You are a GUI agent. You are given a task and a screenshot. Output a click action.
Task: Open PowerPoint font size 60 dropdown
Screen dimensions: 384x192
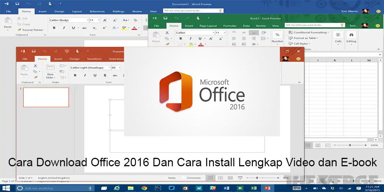pyautogui.click(x=119, y=68)
